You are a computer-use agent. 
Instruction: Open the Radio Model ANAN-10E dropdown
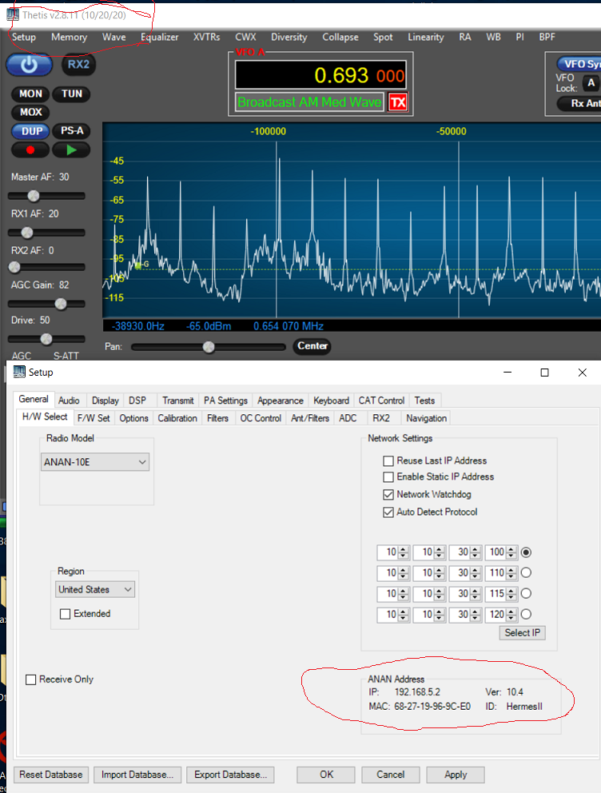[95, 462]
